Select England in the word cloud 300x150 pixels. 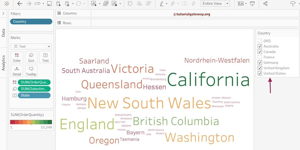pyautogui.click(x=87, y=125)
